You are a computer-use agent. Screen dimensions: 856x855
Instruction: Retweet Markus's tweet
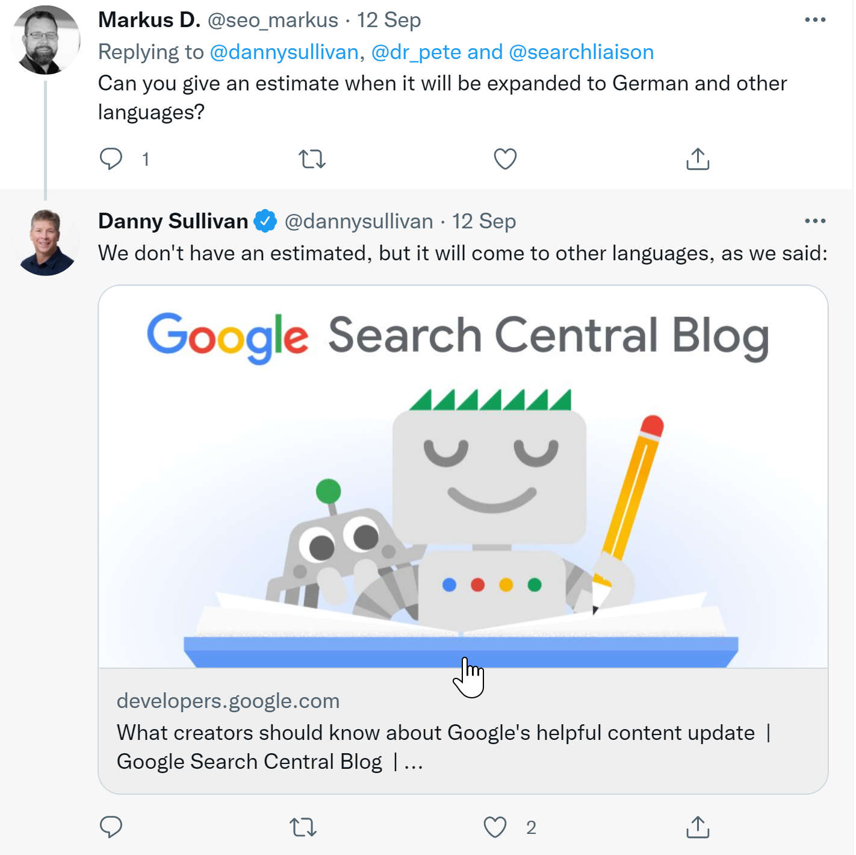pyautogui.click(x=312, y=158)
